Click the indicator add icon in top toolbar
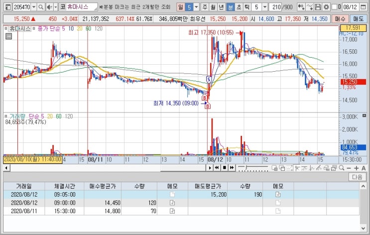 coord(301,7)
